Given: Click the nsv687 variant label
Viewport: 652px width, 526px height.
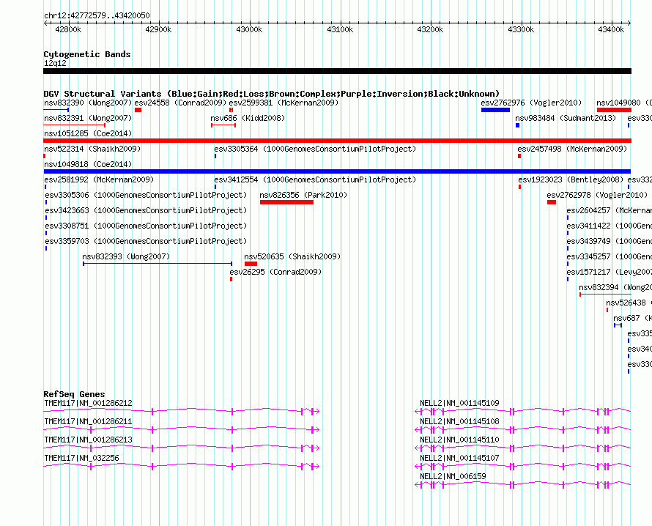Looking at the screenshot, I should pyautogui.click(x=632, y=318).
